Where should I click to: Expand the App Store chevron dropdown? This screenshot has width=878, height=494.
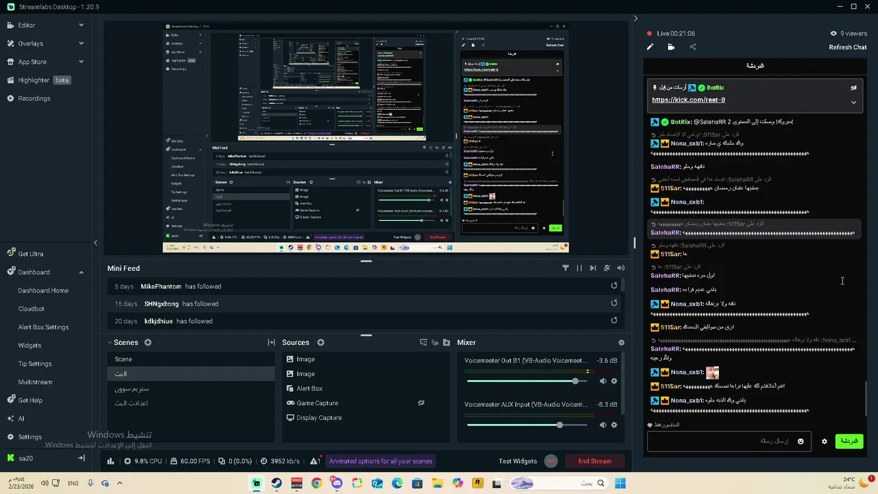point(81,62)
